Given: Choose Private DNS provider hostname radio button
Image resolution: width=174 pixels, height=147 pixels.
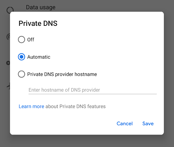Looking at the screenshot, I should 21,74.
